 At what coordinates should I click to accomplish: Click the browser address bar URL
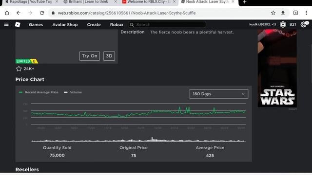(127, 13)
